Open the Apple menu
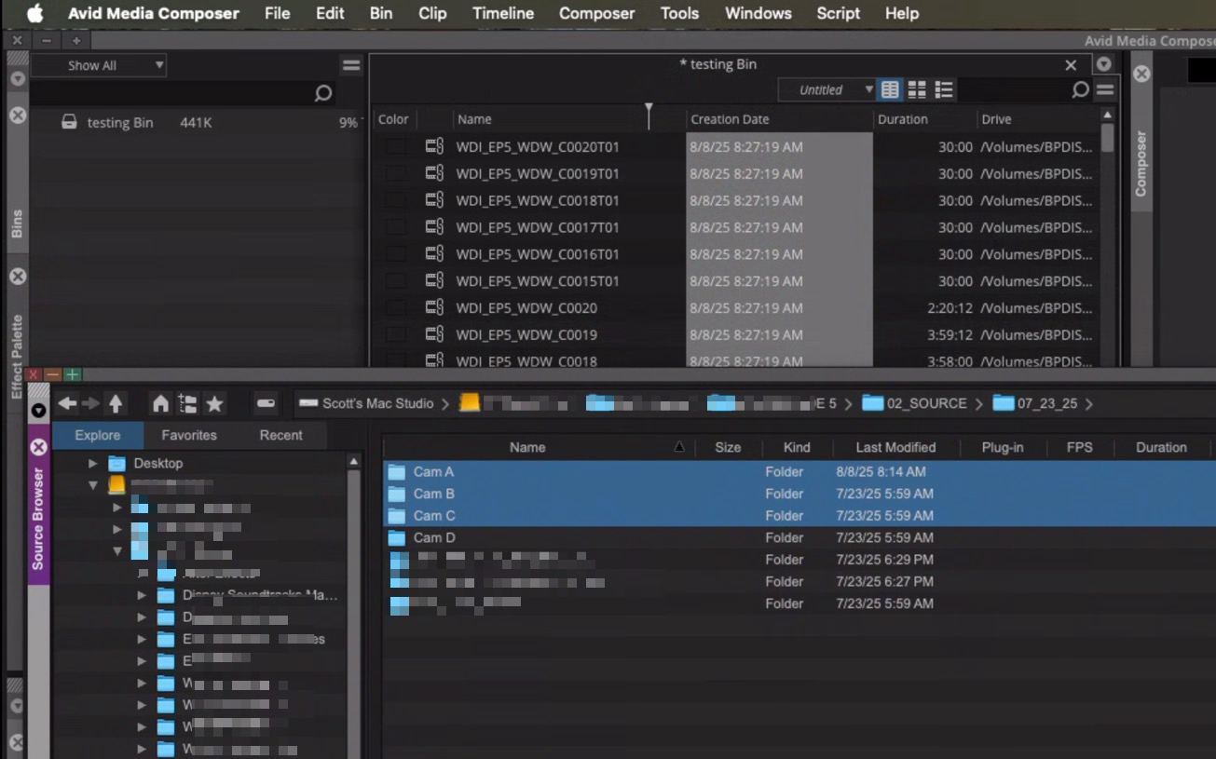 (35, 13)
